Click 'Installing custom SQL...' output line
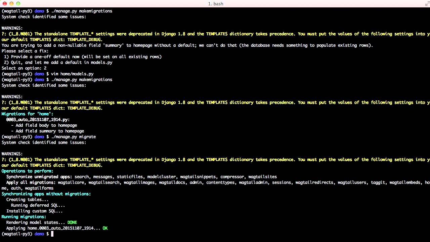This screenshot has height=242, width=430. [35, 211]
